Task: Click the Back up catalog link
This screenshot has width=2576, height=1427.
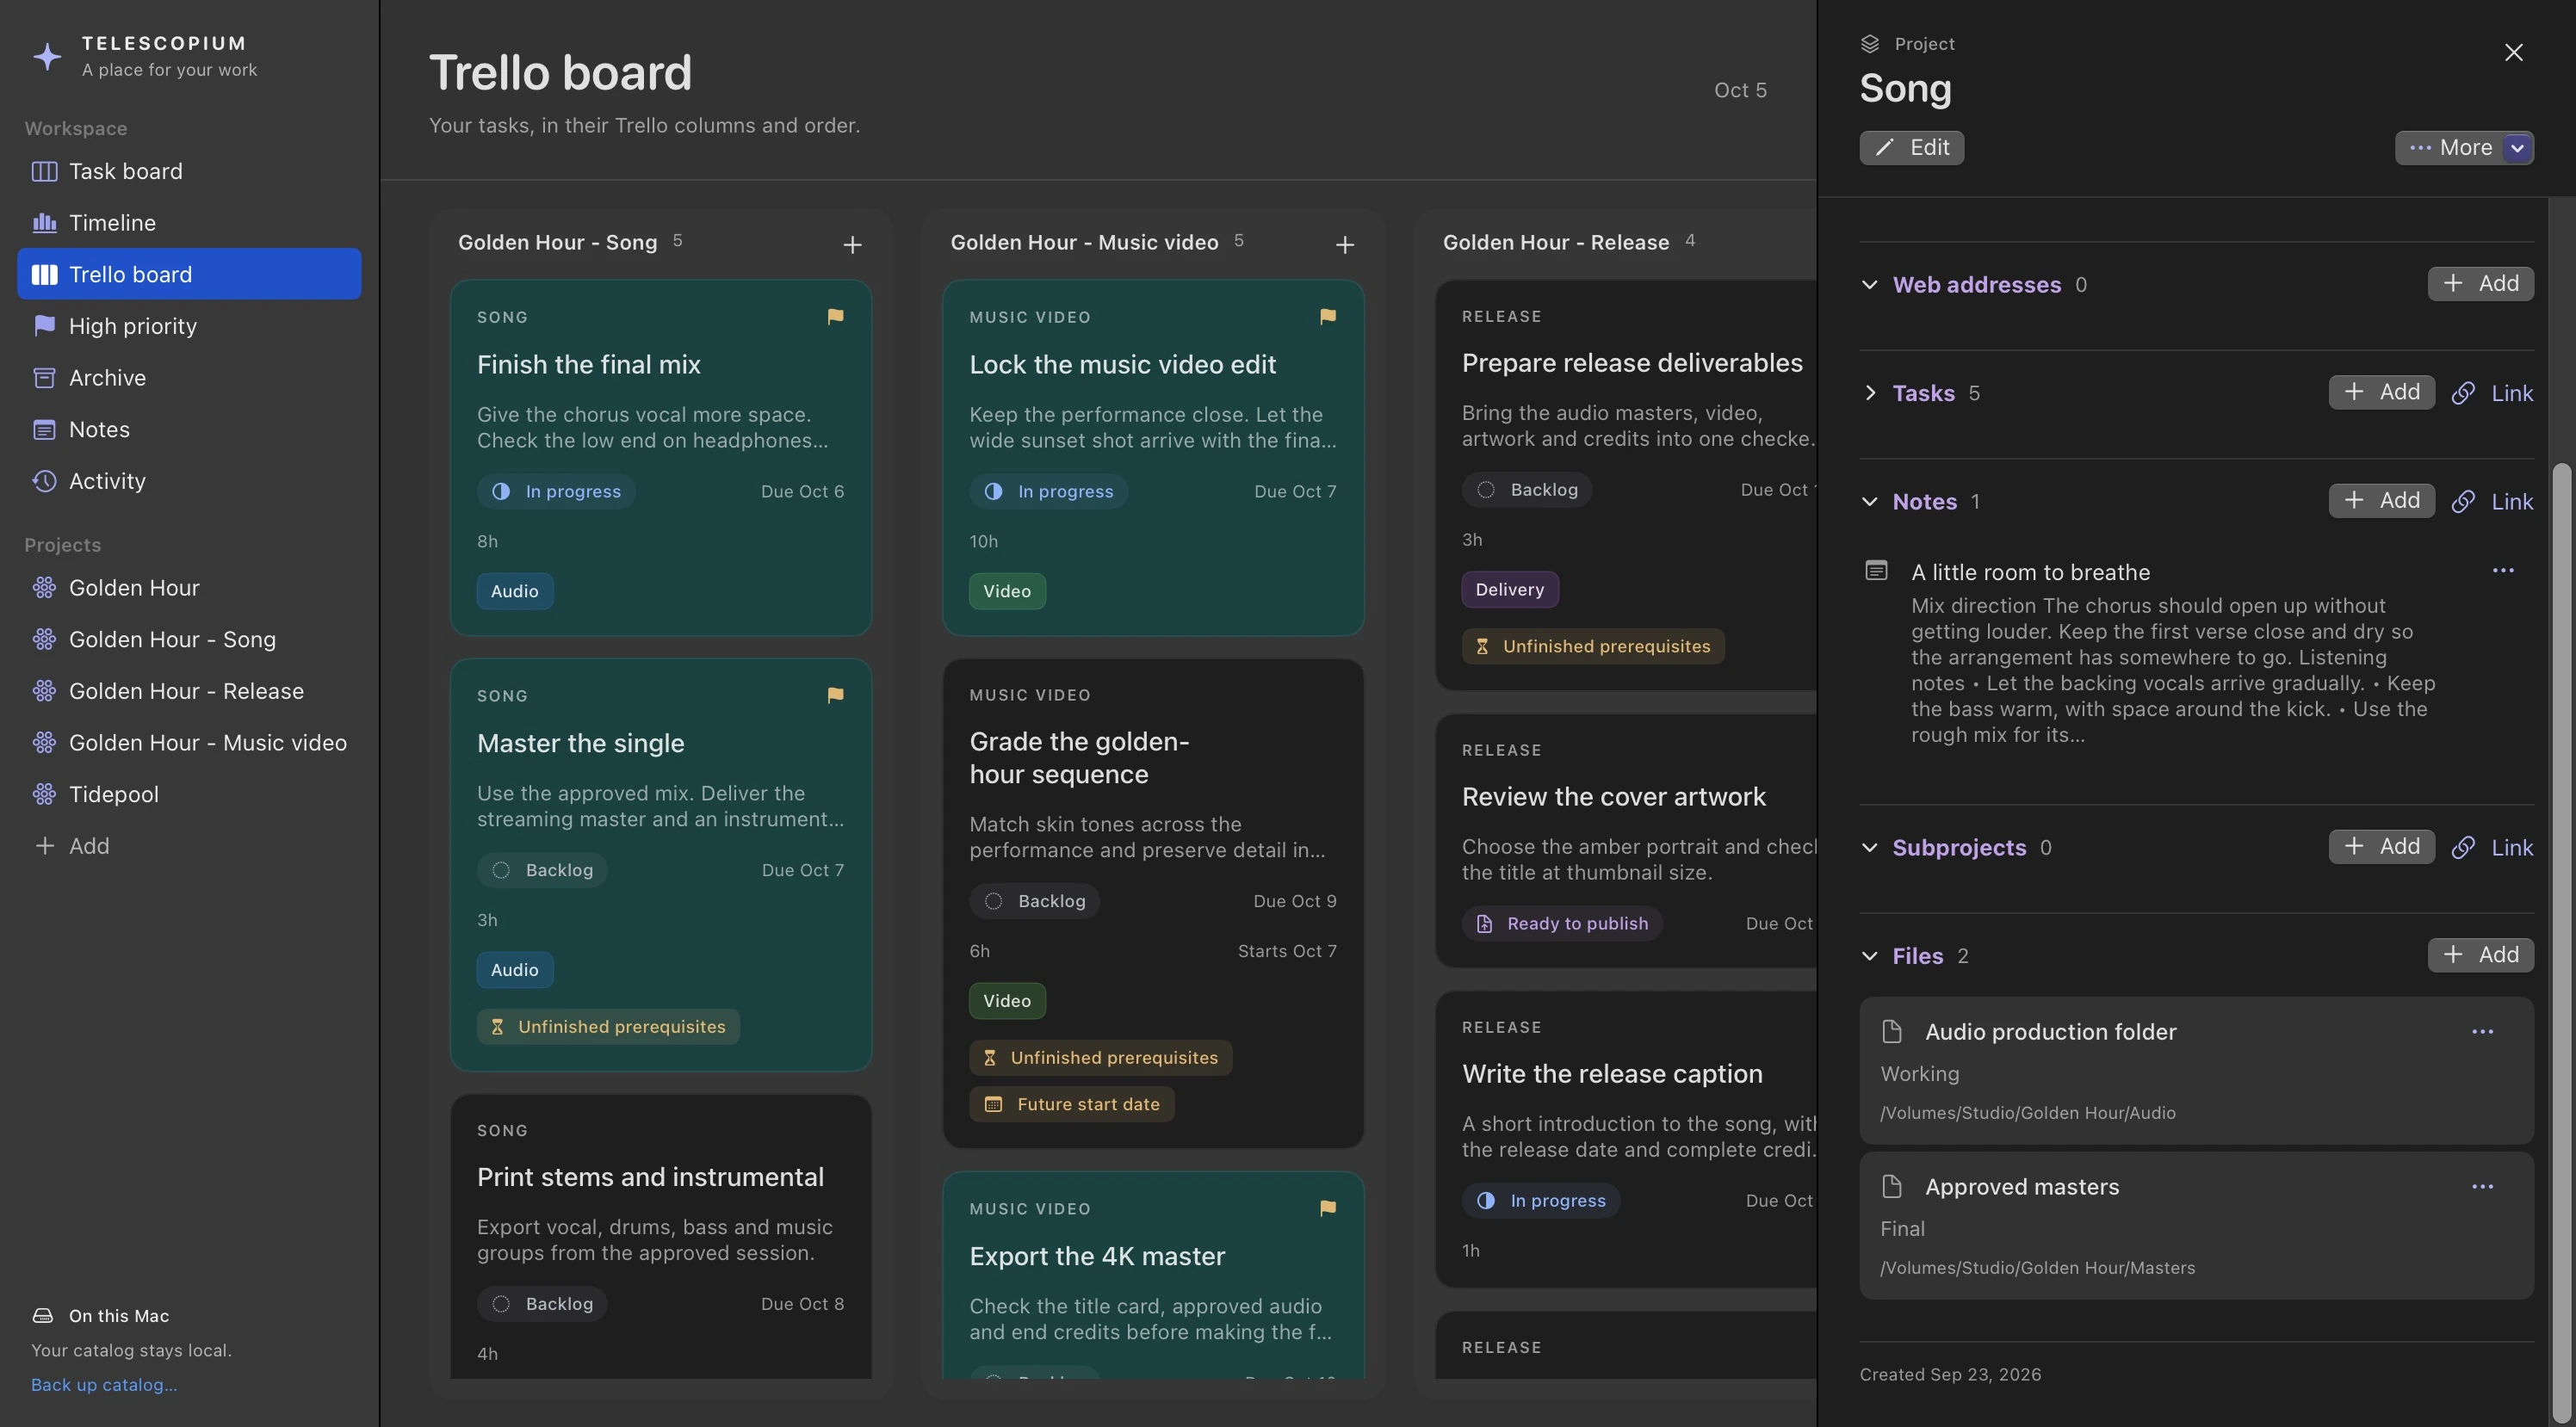Action: pos(104,1384)
